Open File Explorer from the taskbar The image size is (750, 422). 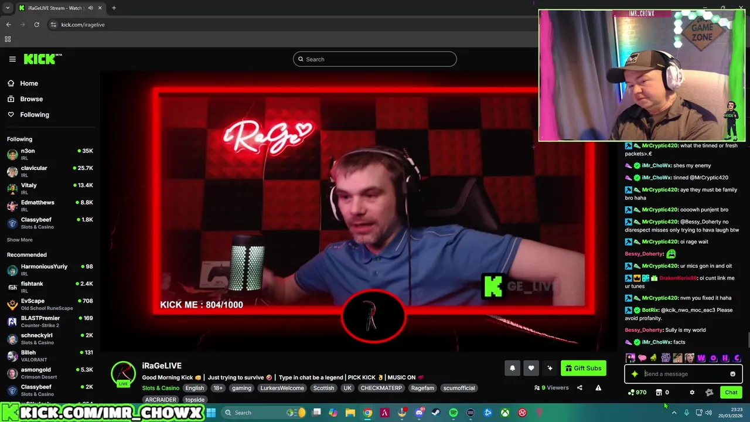[350, 413]
